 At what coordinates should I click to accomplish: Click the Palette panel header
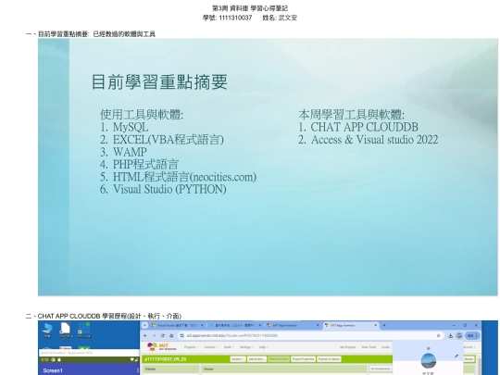click(x=170, y=369)
